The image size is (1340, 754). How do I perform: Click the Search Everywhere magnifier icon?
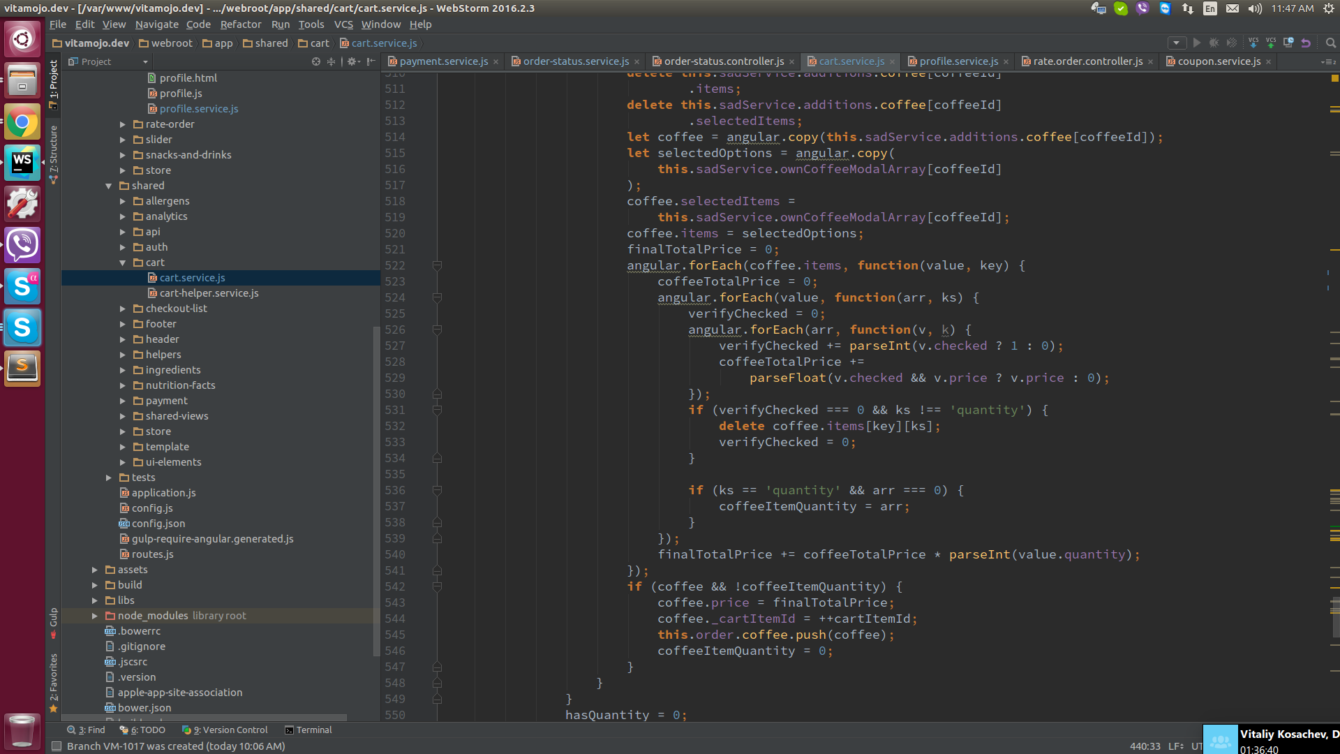coord(1331,43)
